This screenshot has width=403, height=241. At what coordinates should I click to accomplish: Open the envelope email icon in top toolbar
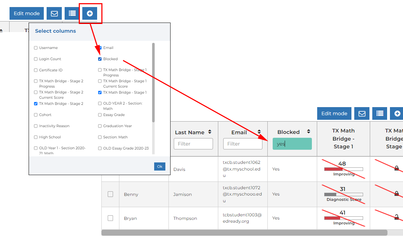tap(54, 13)
